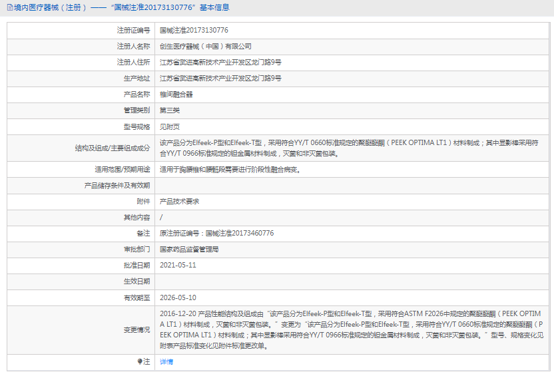554x374 pixels.
Task: Click the 结构及组成/主要组成成分 label
Action: (113, 148)
